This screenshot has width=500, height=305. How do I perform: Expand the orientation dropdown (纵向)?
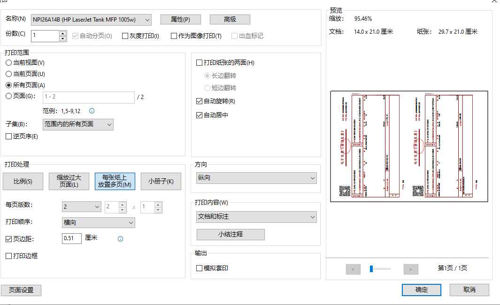click(x=256, y=178)
